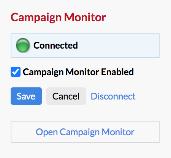Disconnect the Campaign Monitor integration
The width and height of the screenshot is (171, 158).
tap(113, 96)
